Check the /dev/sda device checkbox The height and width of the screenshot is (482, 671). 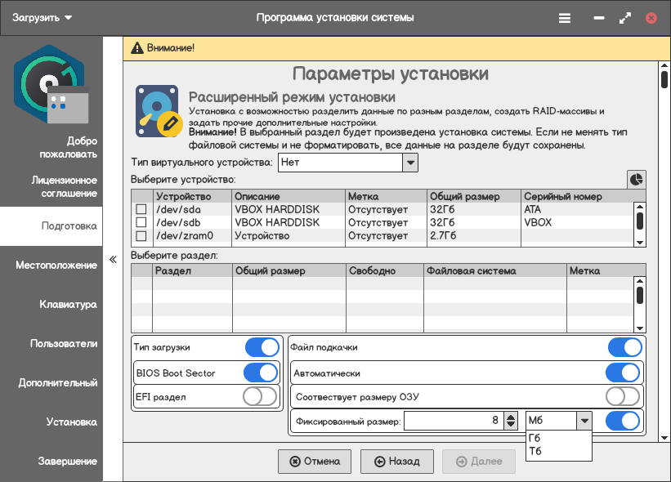click(x=141, y=209)
